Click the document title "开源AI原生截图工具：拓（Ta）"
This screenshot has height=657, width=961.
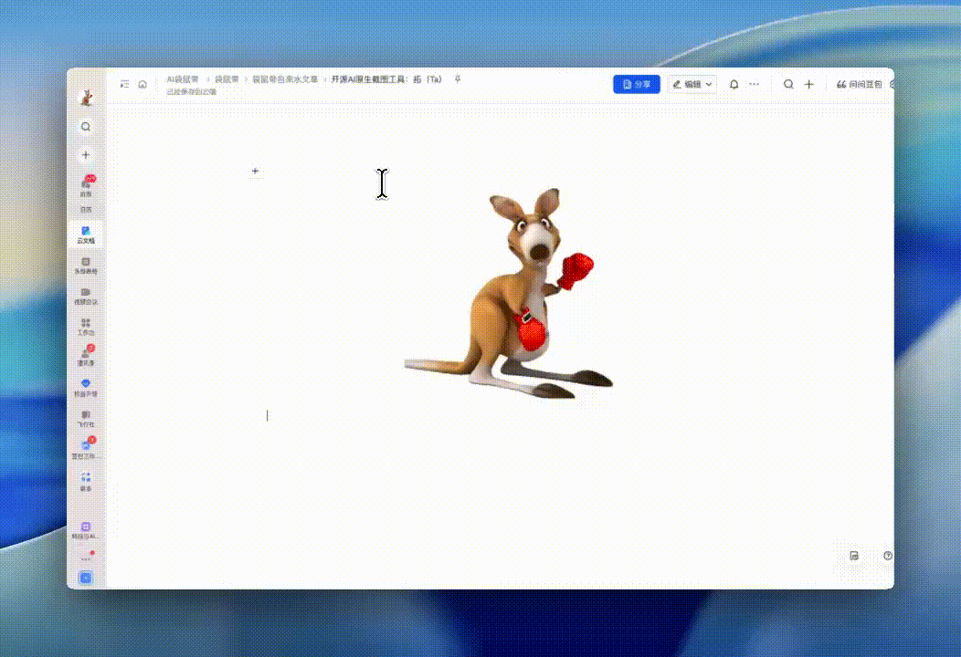pos(386,79)
